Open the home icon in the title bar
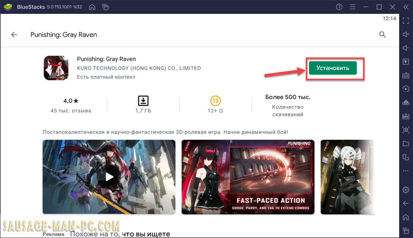This screenshot has height=238, width=413. point(92,7)
